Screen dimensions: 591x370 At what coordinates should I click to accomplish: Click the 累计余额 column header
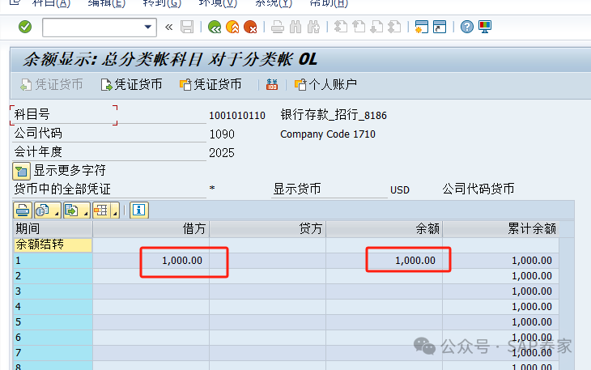[500, 228]
